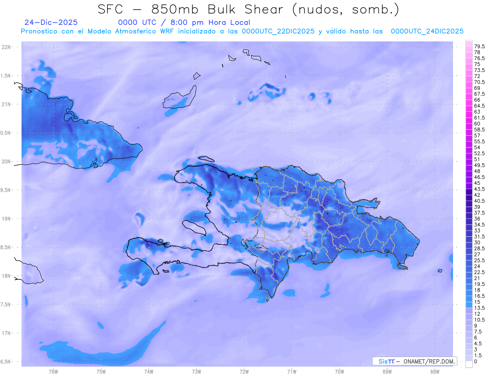488x377 pixels.
Task: Click the "10.5" color scale value
Action: pos(479,320)
